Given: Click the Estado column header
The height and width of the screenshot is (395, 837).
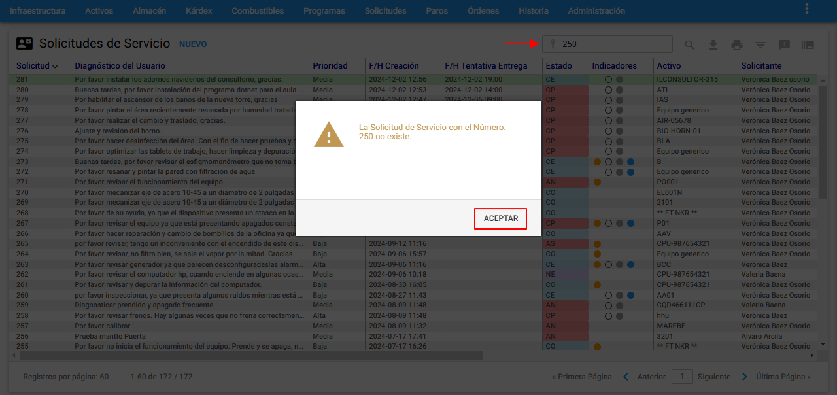Looking at the screenshot, I should click(558, 66).
